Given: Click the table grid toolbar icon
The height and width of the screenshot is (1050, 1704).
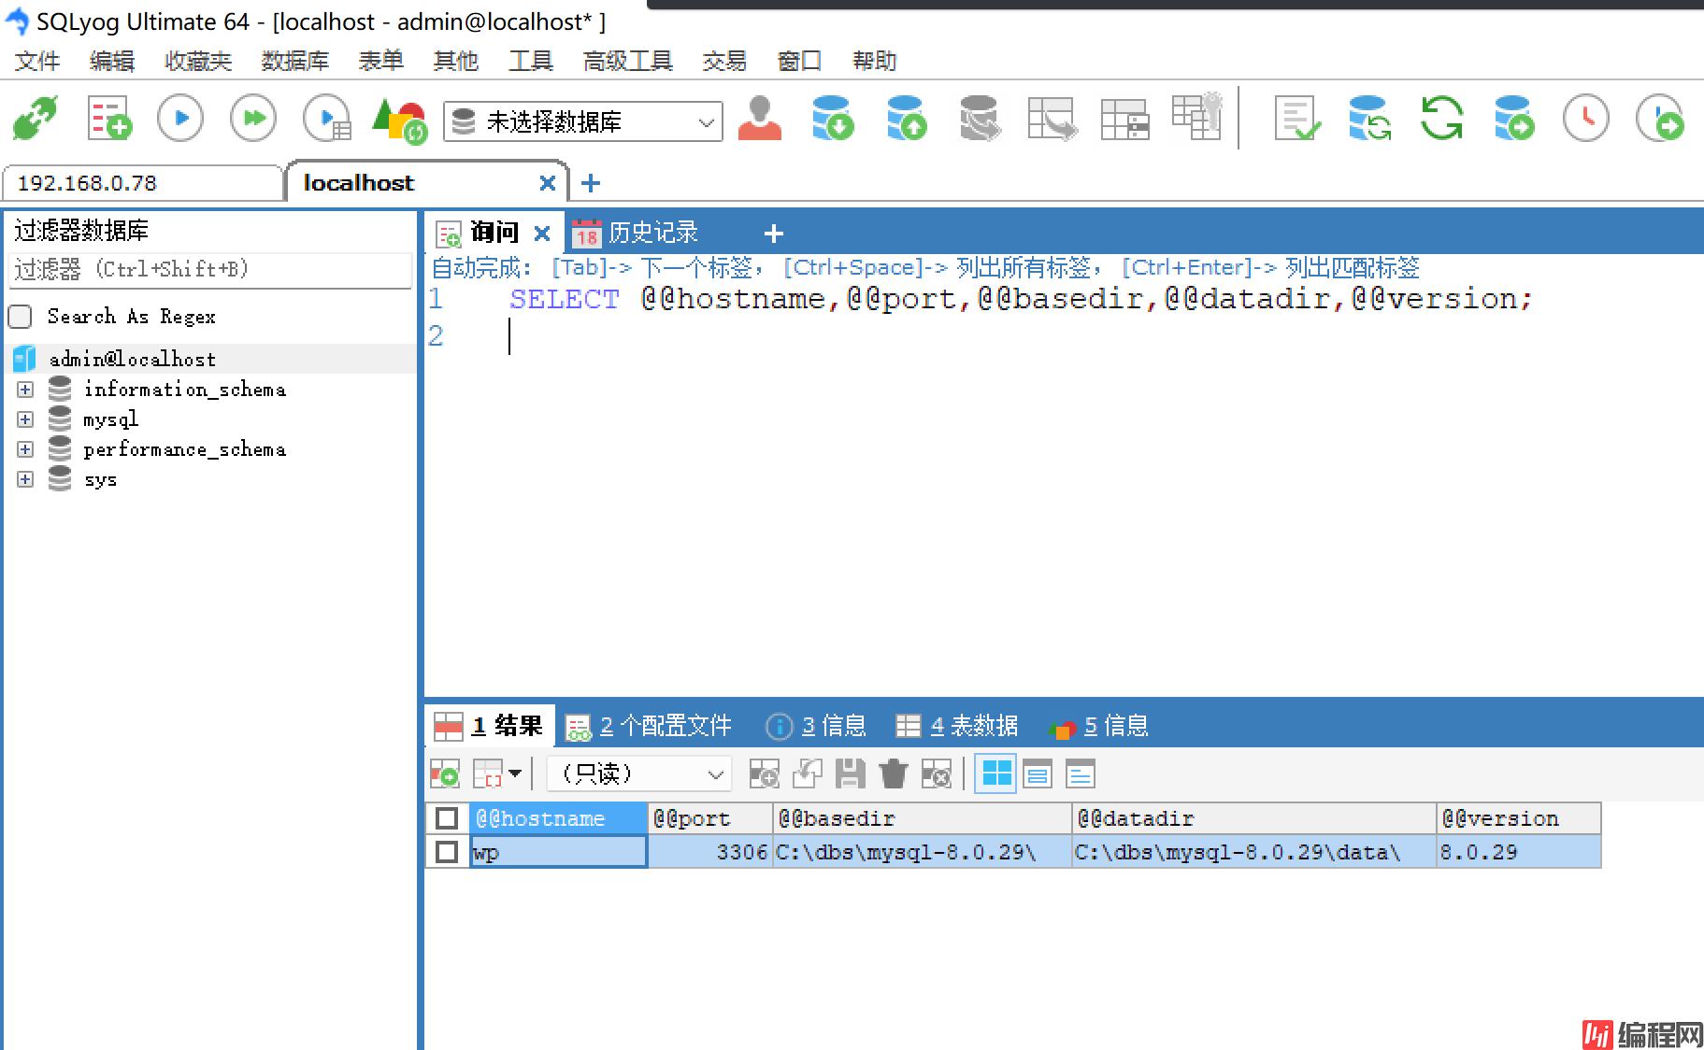Looking at the screenshot, I should pyautogui.click(x=1124, y=119).
